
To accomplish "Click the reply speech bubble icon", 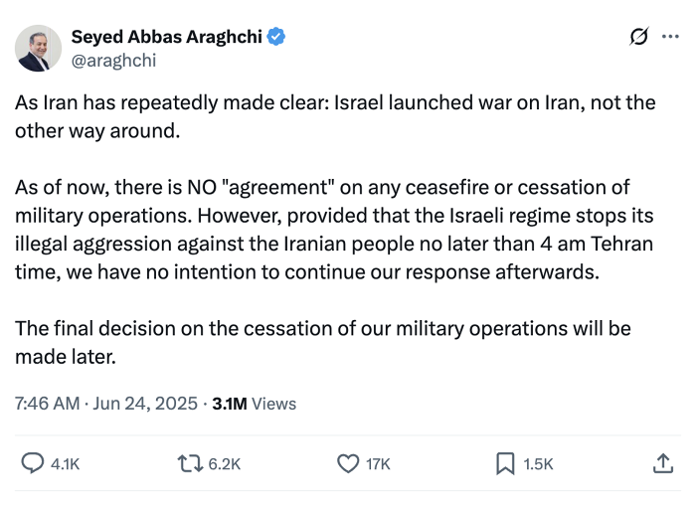I will [33, 463].
